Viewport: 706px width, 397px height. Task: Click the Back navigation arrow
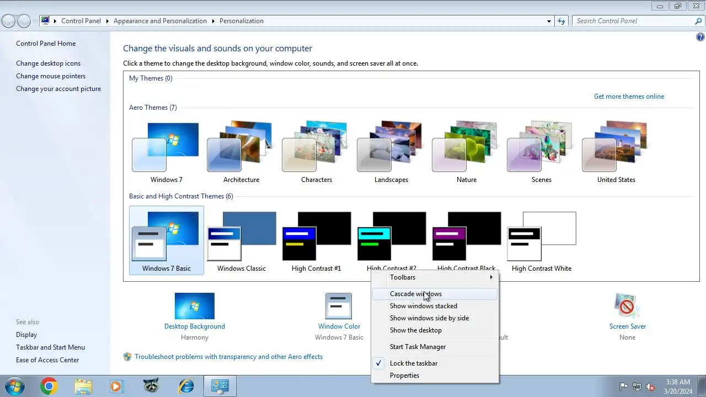[x=8, y=21]
